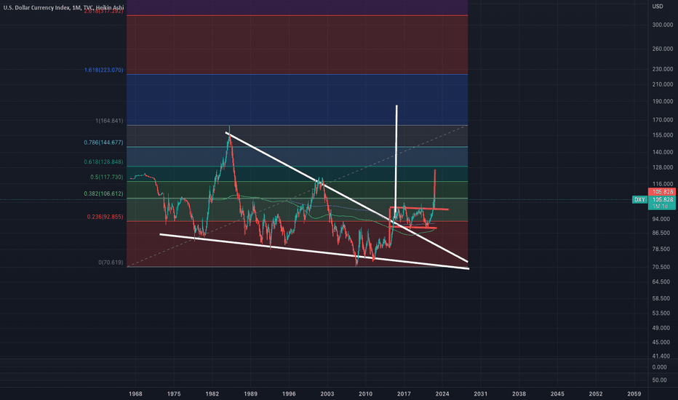Click the 2010 label on the time axis
678x400 pixels.
pos(365,394)
